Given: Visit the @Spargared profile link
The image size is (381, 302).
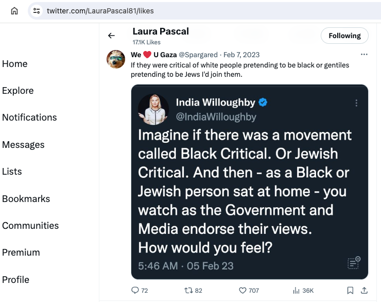Looking at the screenshot, I should pos(198,55).
